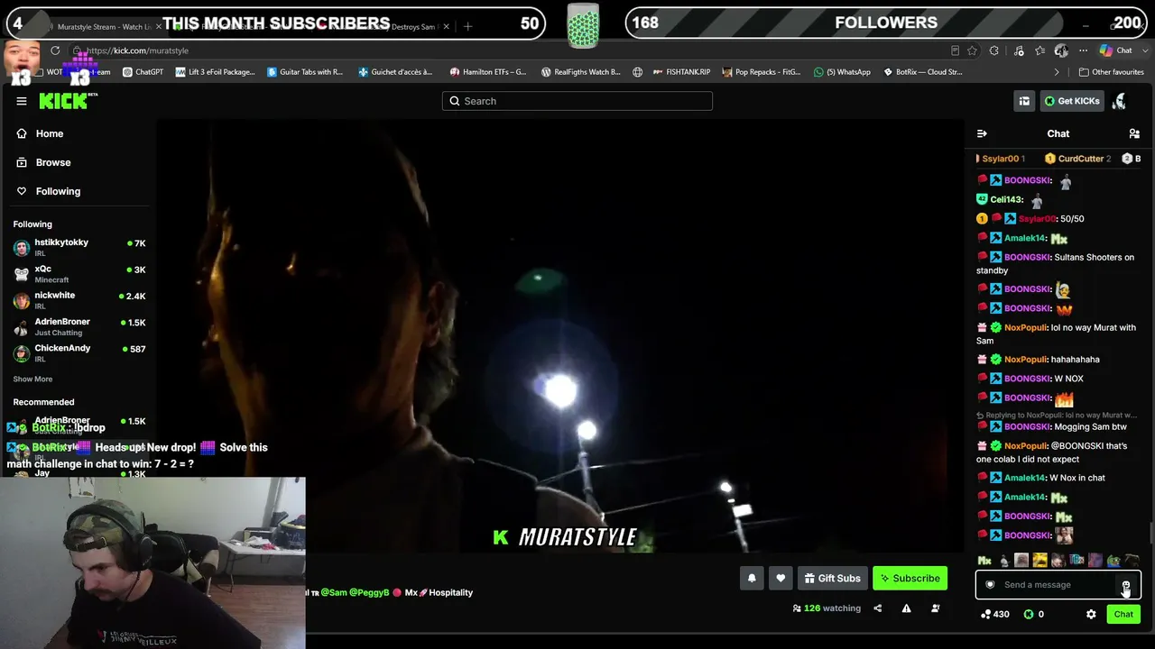
Task: Click the Muratstyle stream video player
Action: coord(560,335)
